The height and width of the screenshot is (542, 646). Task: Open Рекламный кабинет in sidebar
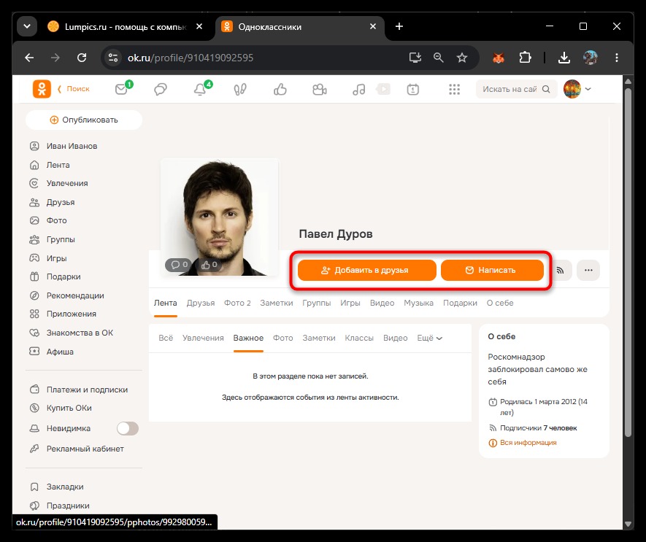point(85,449)
